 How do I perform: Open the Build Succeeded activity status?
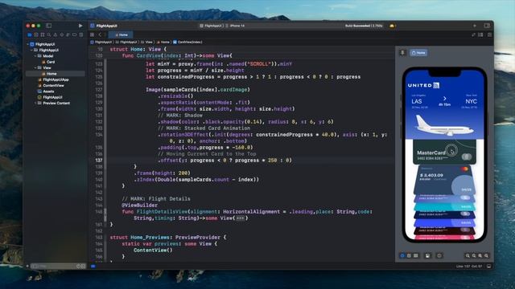click(364, 26)
